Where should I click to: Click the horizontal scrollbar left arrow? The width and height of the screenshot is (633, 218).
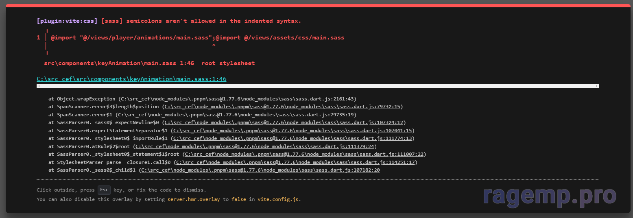tap(38, 86)
